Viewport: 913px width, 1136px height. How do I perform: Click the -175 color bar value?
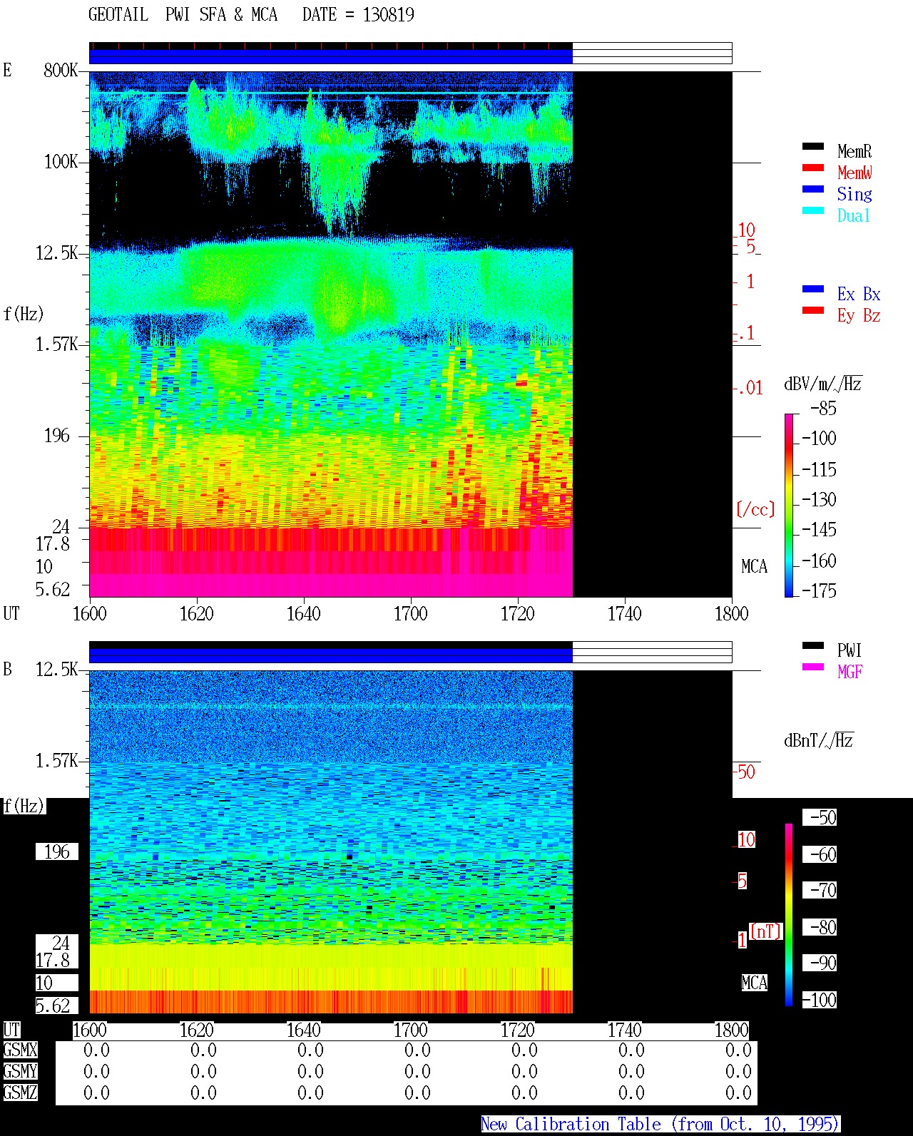(x=819, y=590)
